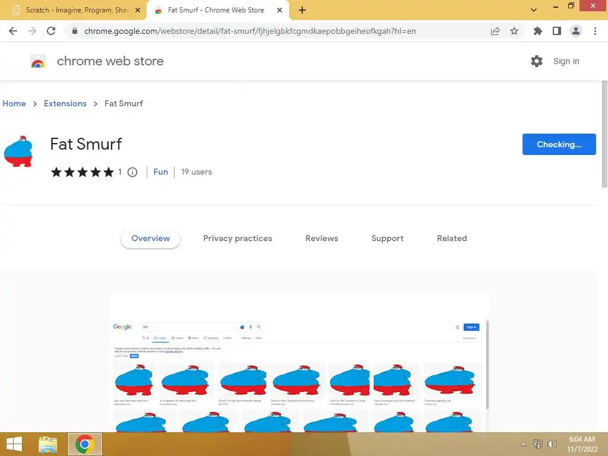The width and height of the screenshot is (608, 456).
Task: Close the Fat Smurf tab
Action: tap(280, 10)
